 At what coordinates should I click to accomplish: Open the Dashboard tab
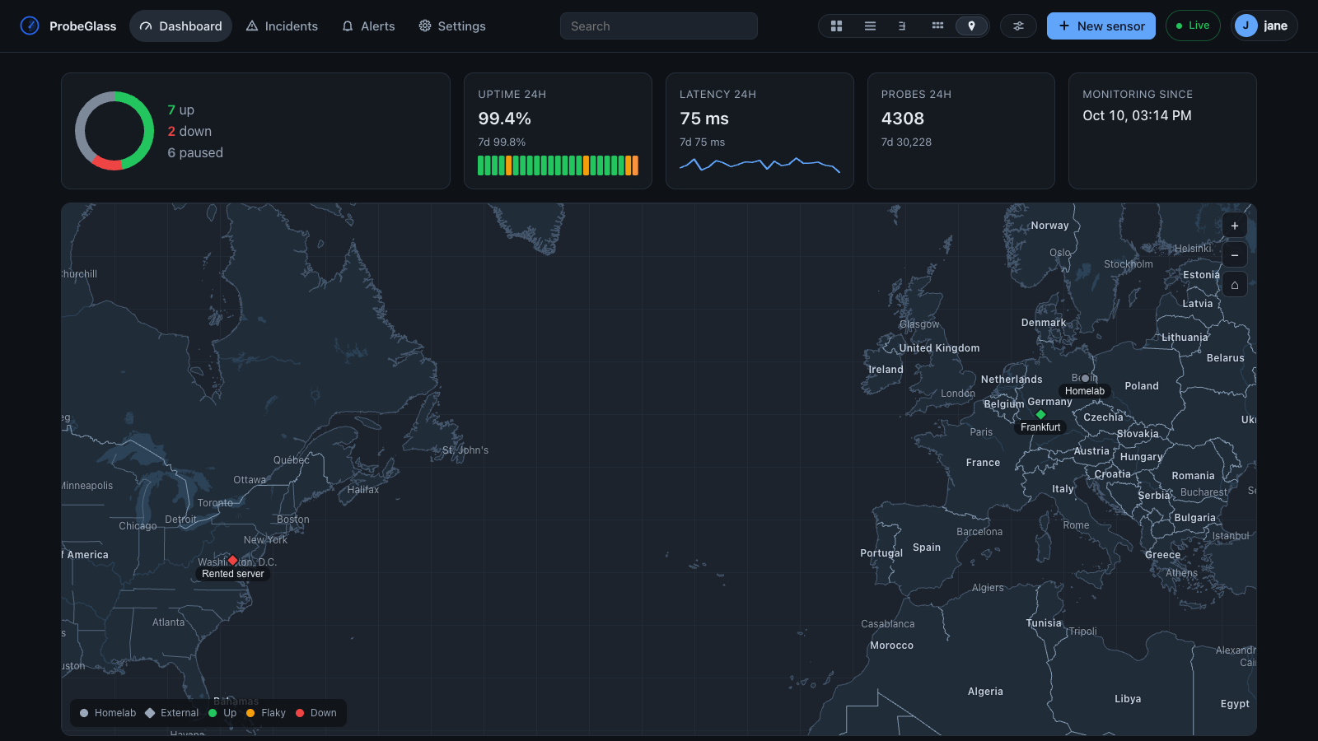coord(180,26)
